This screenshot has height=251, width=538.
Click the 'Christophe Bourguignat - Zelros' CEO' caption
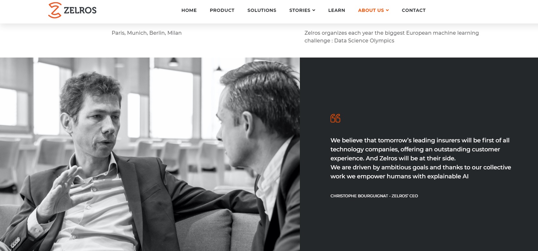click(x=374, y=196)
